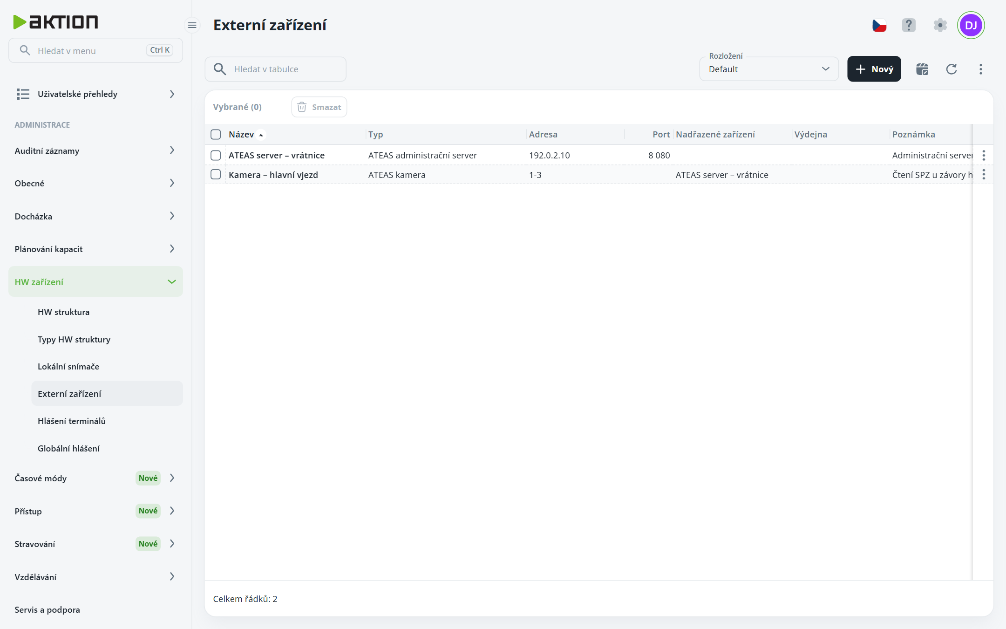Open row actions for Kamera – hlavní vjezd
1006x629 pixels.
(984, 175)
